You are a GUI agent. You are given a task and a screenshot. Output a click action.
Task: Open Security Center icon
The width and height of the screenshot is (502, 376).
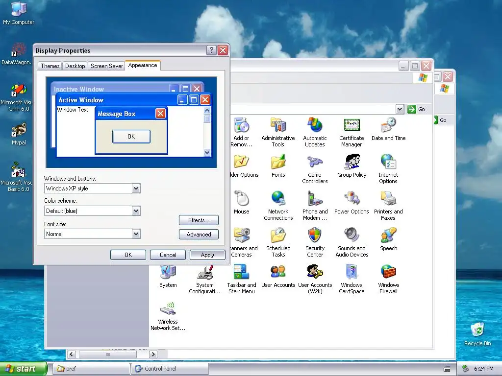tap(315, 235)
